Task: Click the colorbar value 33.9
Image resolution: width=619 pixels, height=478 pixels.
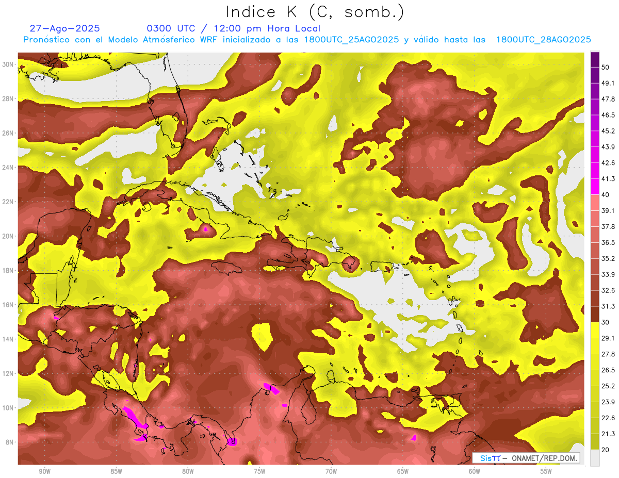Action: (x=608, y=274)
